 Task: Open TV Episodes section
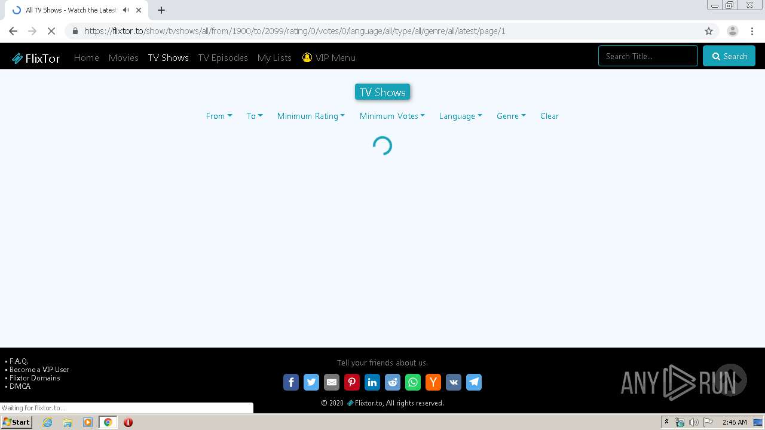(x=223, y=58)
